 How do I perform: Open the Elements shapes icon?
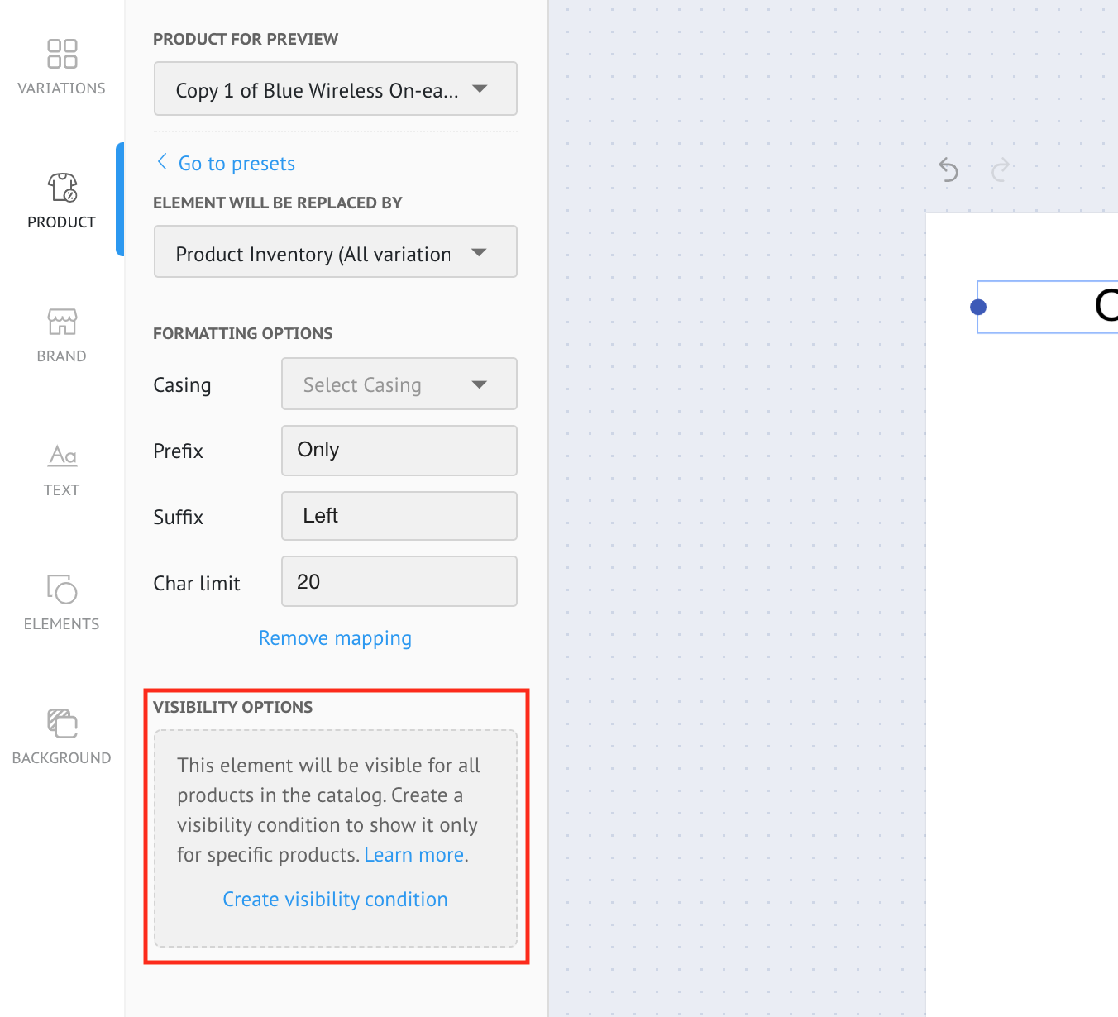point(62,590)
